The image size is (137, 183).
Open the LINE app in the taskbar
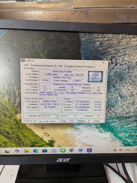pos(63,150)
